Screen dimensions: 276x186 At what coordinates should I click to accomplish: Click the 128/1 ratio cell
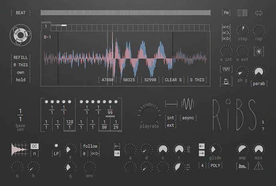[70, 124]
